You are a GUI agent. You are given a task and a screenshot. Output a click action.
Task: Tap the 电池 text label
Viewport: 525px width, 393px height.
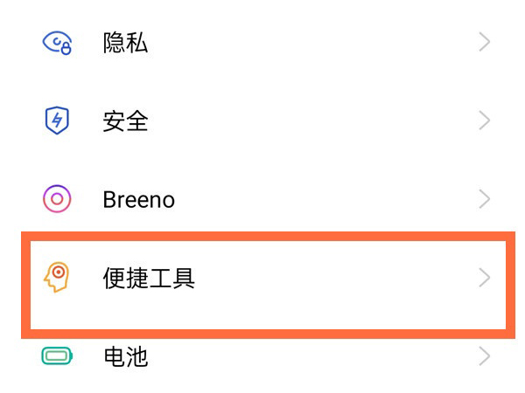(x=125, y=356)
